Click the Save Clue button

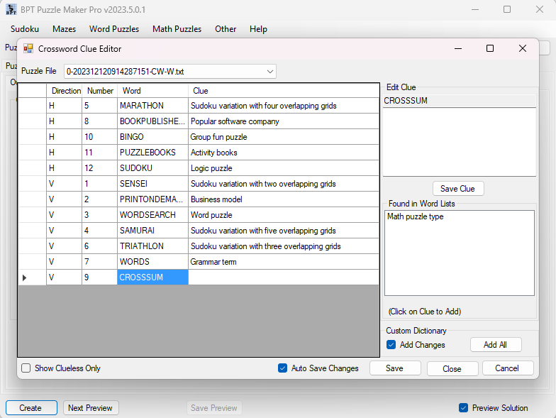click(x=457, y=189)
